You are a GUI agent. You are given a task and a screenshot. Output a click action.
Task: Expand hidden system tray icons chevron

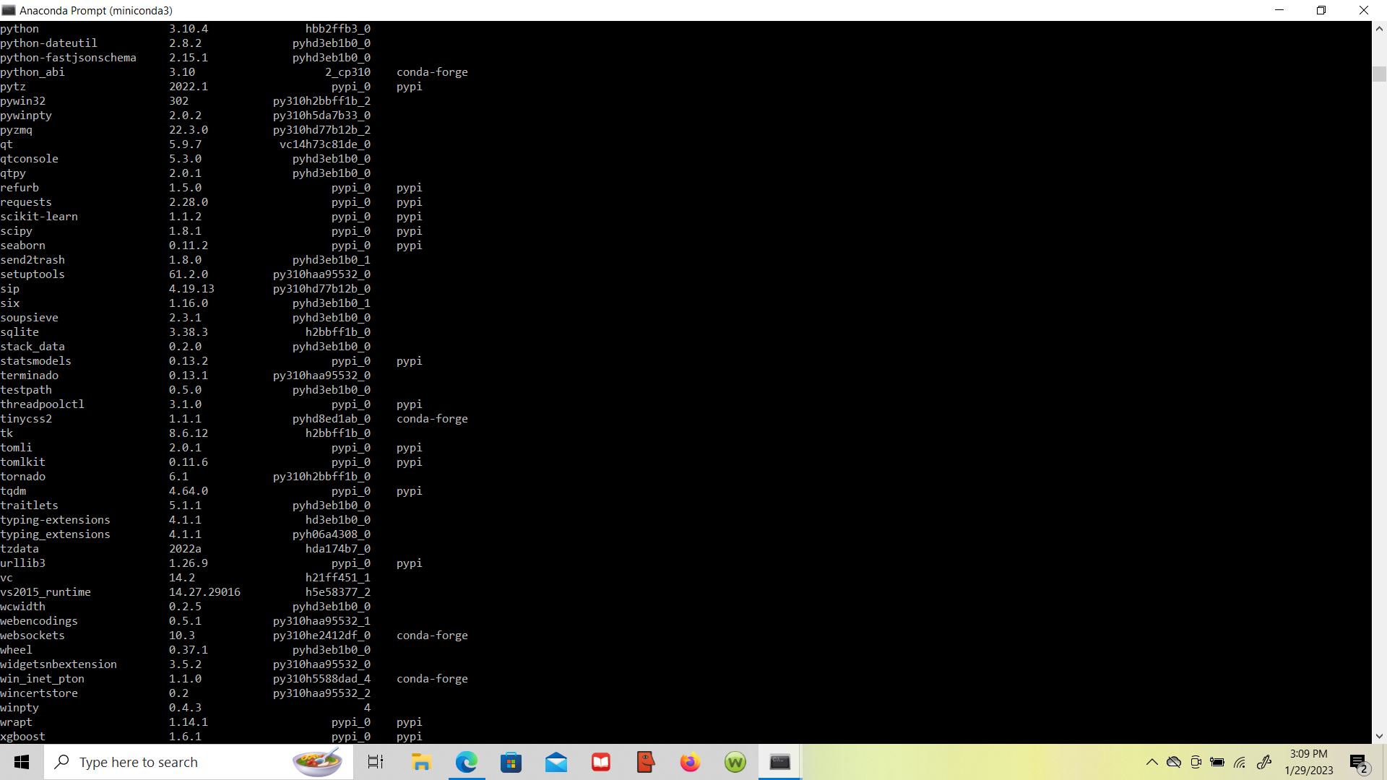coord(1151,762)
